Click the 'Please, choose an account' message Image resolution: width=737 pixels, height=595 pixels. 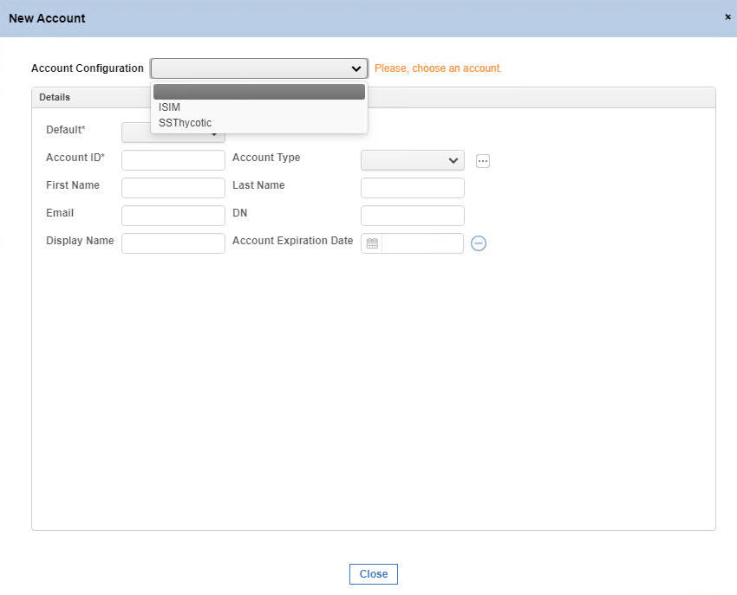coord(438,68)
